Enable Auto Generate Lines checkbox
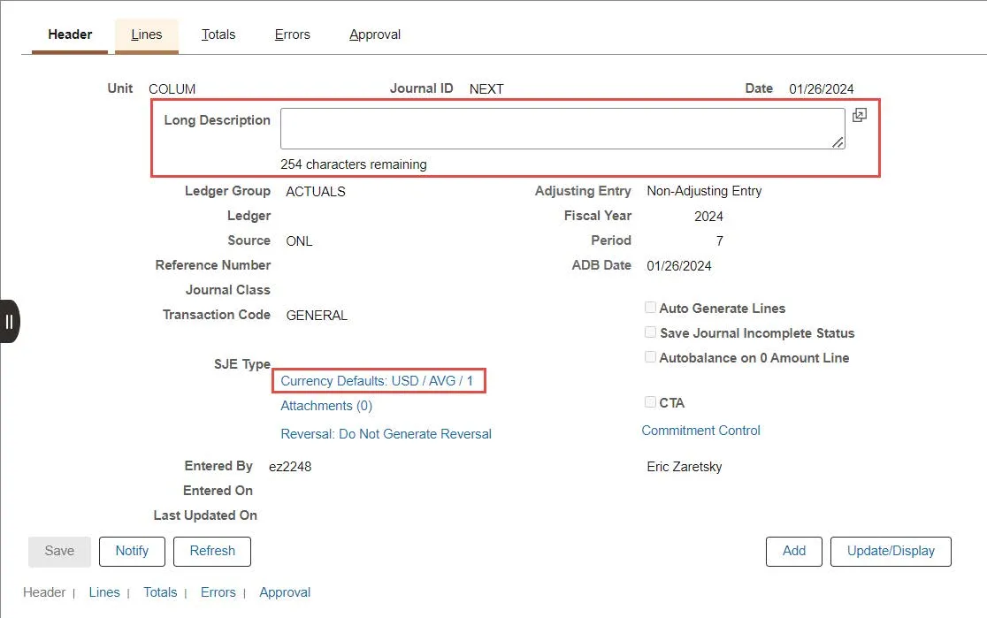 650,307
